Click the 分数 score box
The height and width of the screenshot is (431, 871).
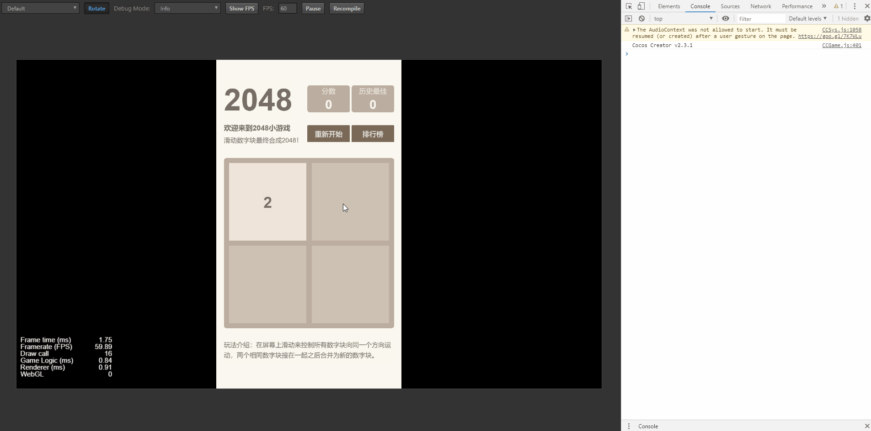[x=328, y=99]
